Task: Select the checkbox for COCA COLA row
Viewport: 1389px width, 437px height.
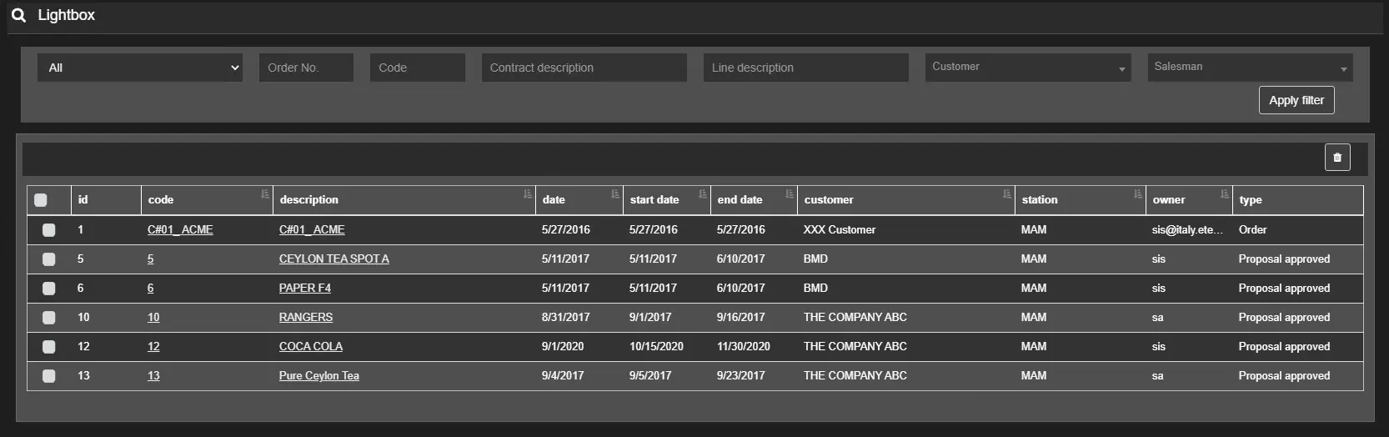Action: [x=49, y=347]
